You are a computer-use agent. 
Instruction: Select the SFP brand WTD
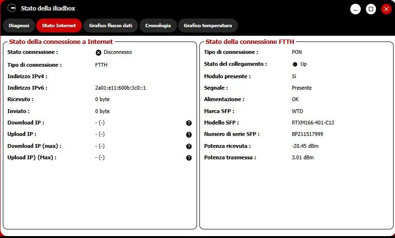[297, 111]
